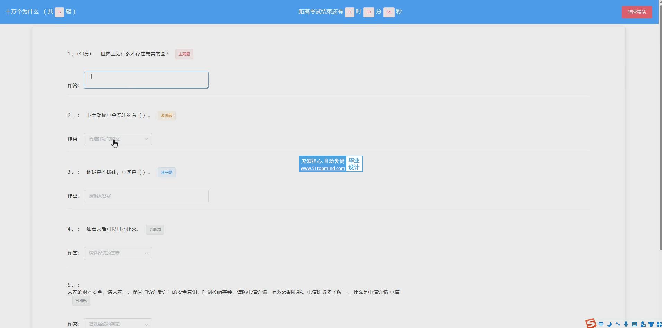Open the soft keyboard icon
The image size is (662, 328).
click(x=634, y=324)
